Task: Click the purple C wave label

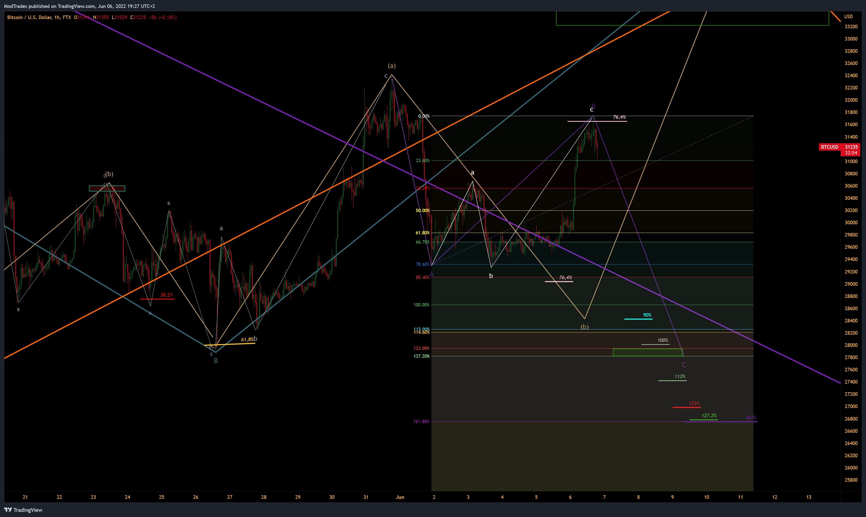Action: (684, 365)
